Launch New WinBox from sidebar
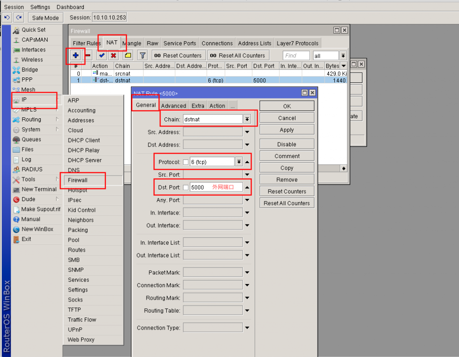Viewport: 459px width, 357px height. point(37,229)
